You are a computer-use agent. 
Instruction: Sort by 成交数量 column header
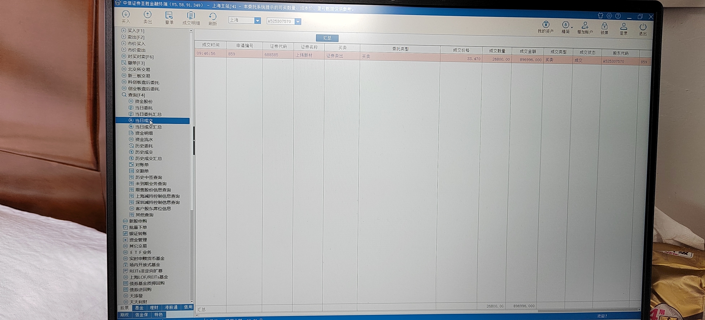[x=497, y=51]
